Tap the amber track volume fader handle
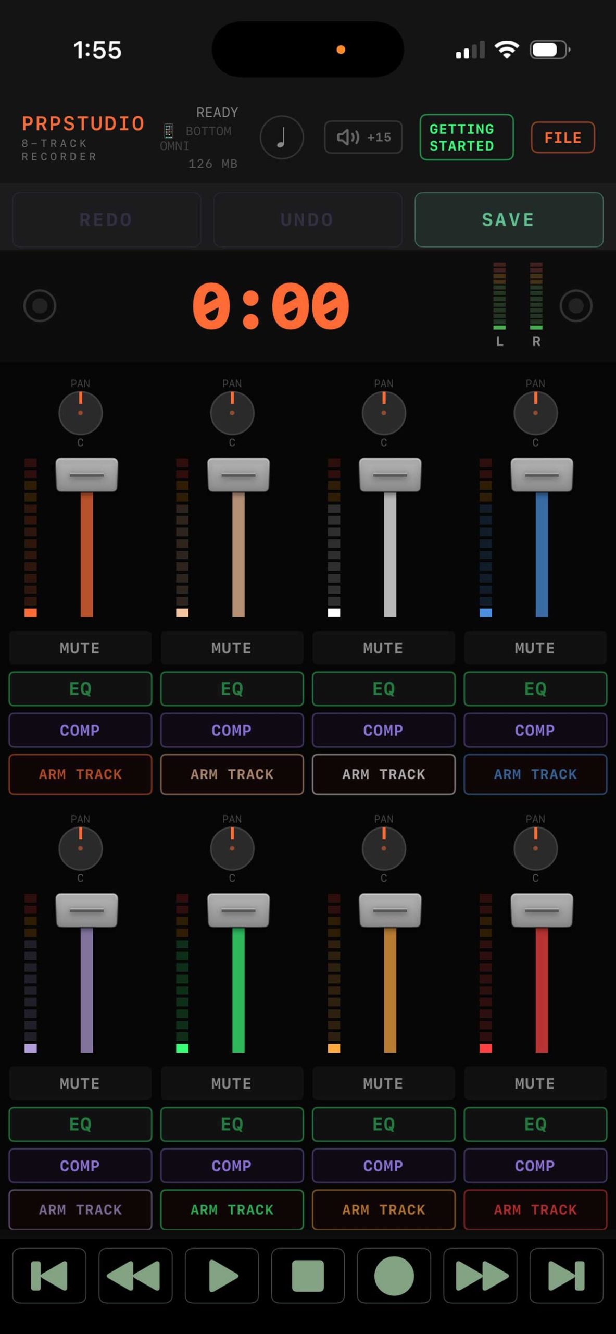The image size is (616, 1334). pos(390,910)
